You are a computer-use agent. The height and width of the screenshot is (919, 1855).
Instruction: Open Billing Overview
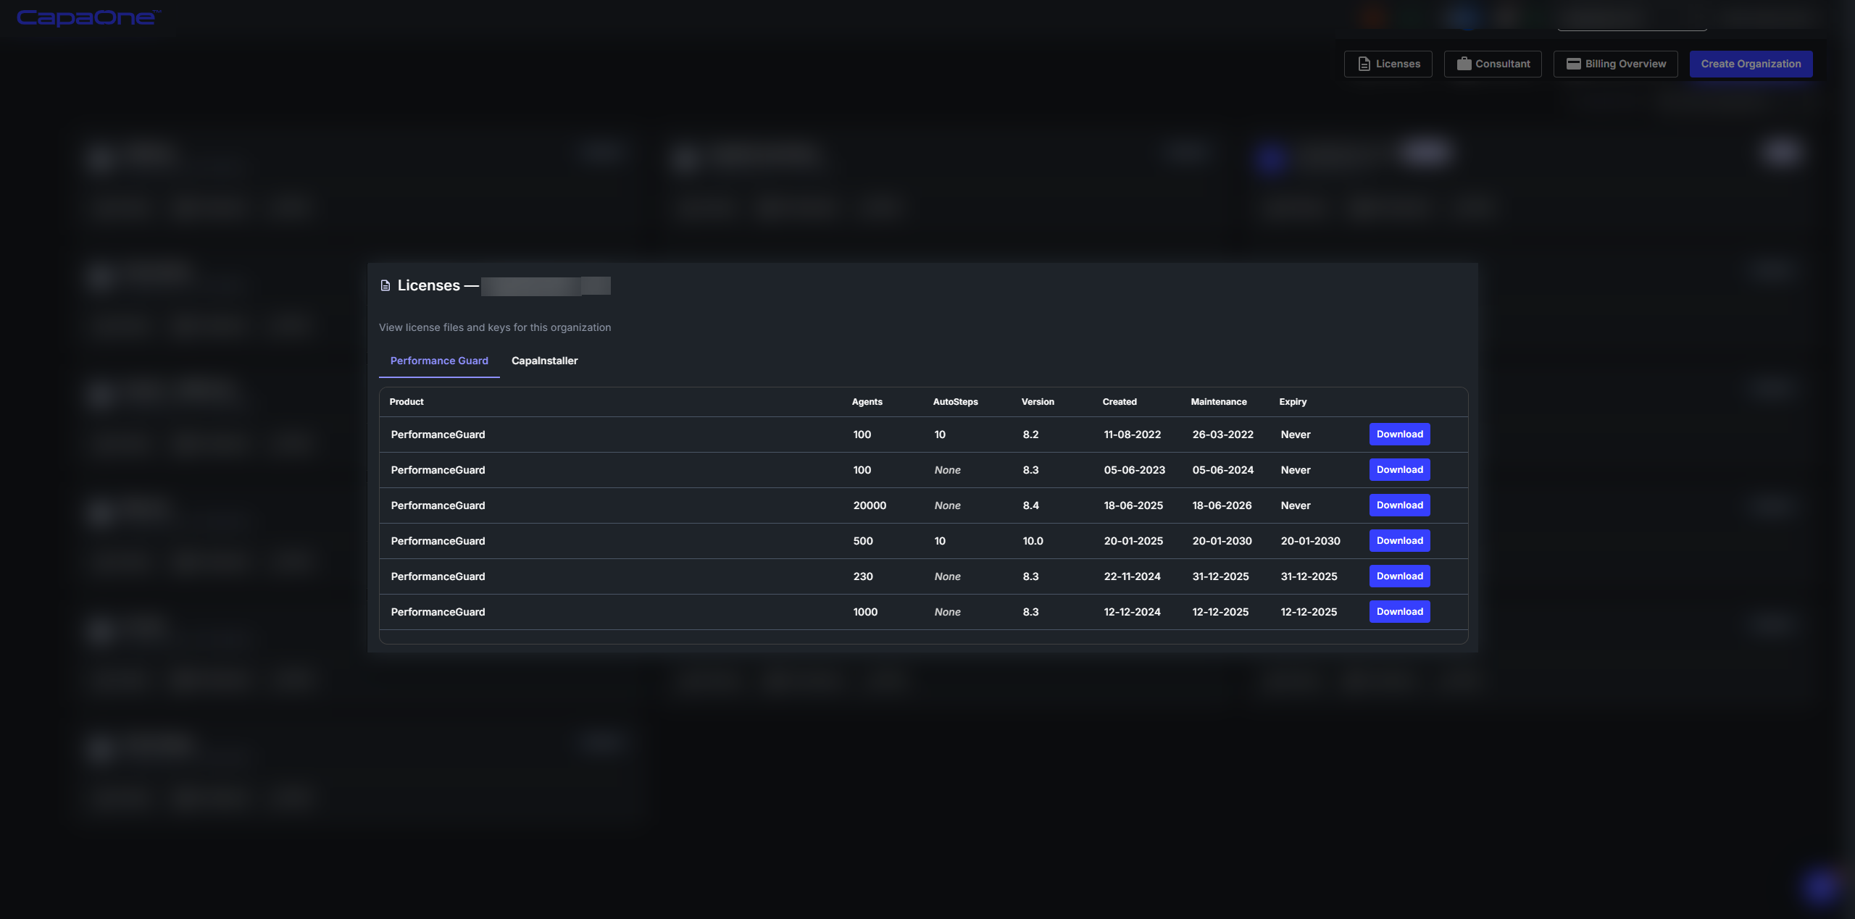pyautogui.click(x=1615, y=64)
